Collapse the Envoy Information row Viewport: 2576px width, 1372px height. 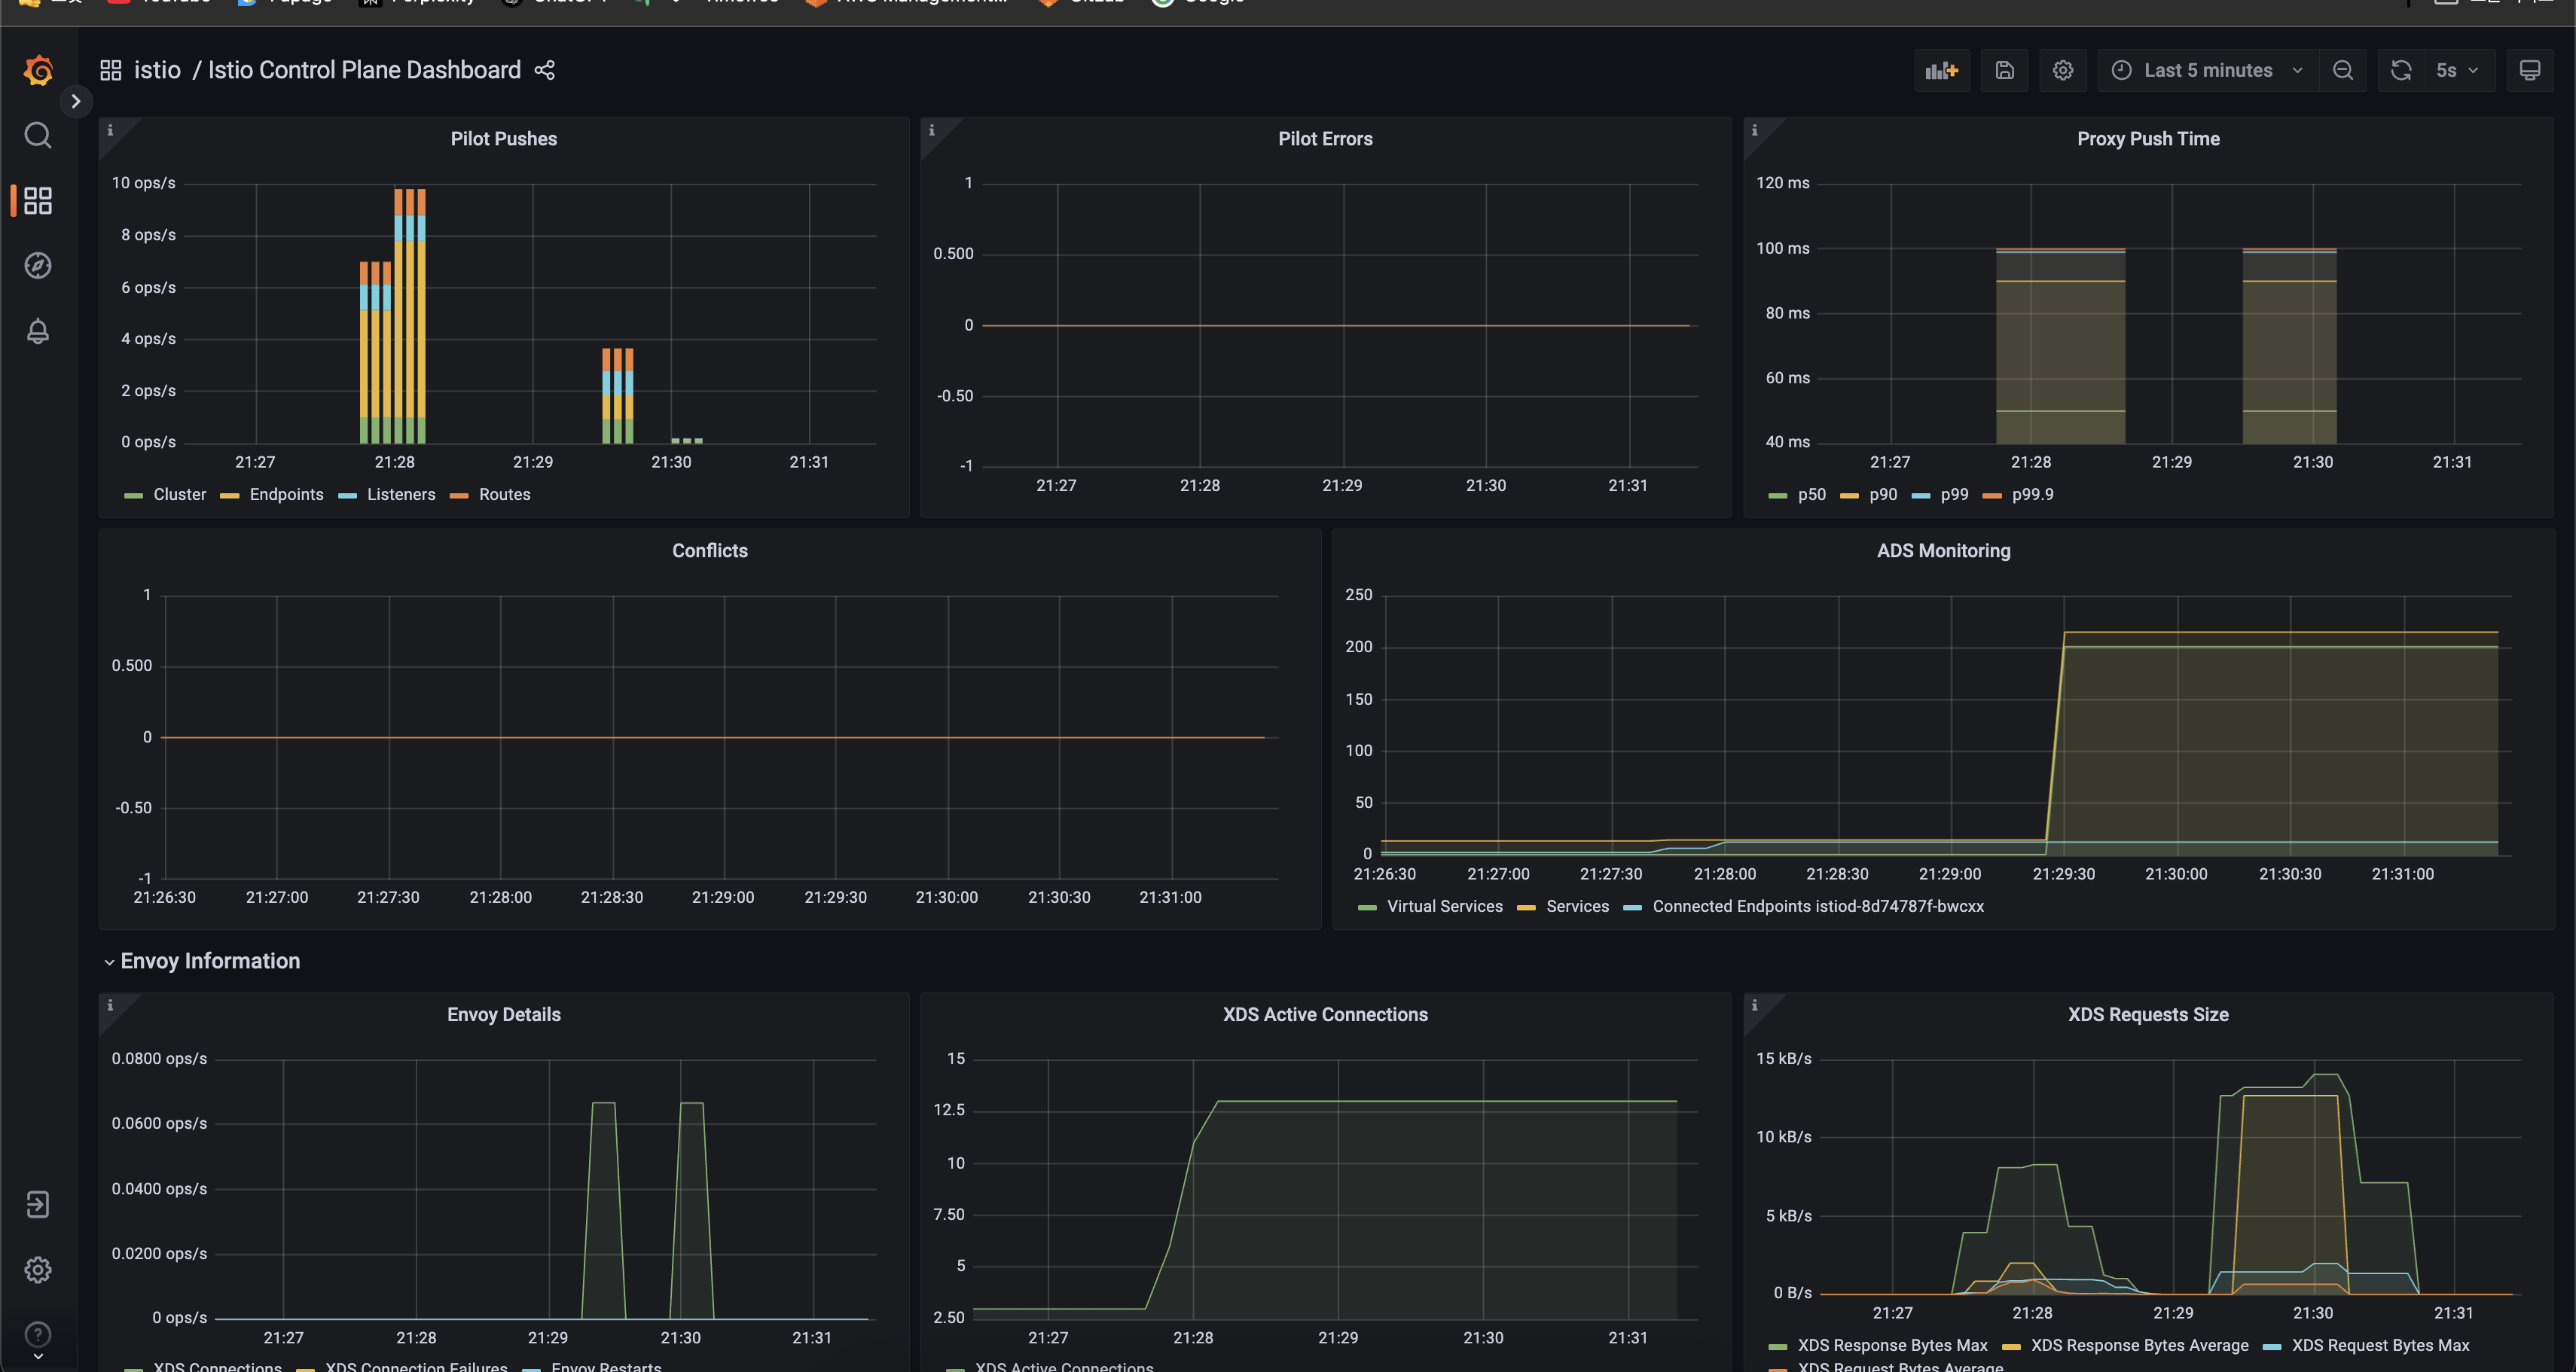[209, 961]
